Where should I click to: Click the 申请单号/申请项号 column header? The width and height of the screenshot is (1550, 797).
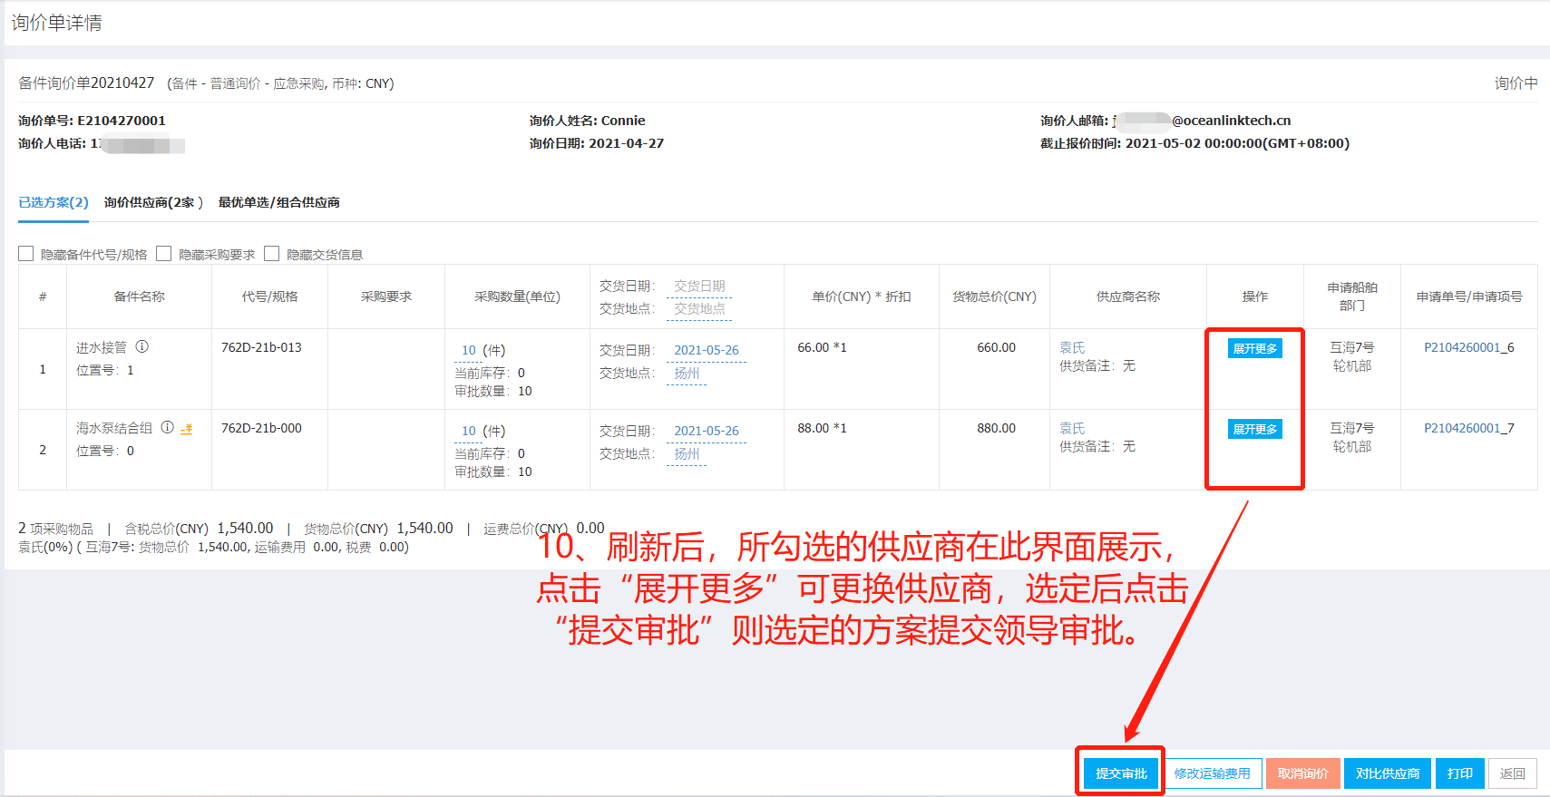point(1469,296)
